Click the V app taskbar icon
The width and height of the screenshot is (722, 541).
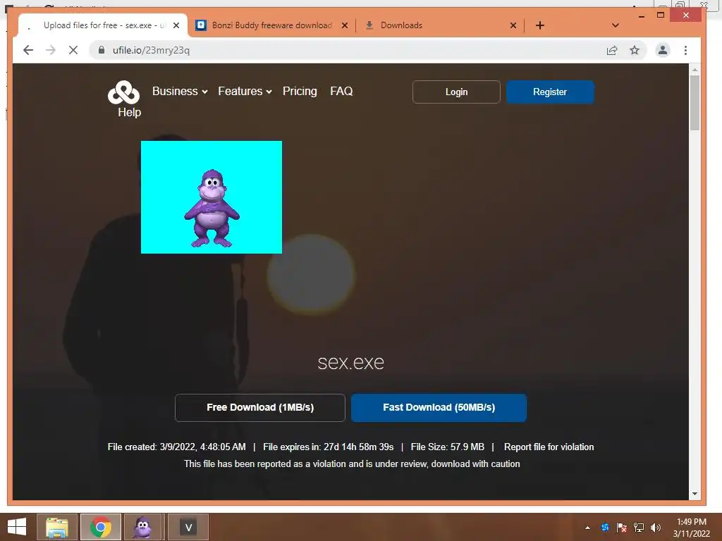[188, 527]
